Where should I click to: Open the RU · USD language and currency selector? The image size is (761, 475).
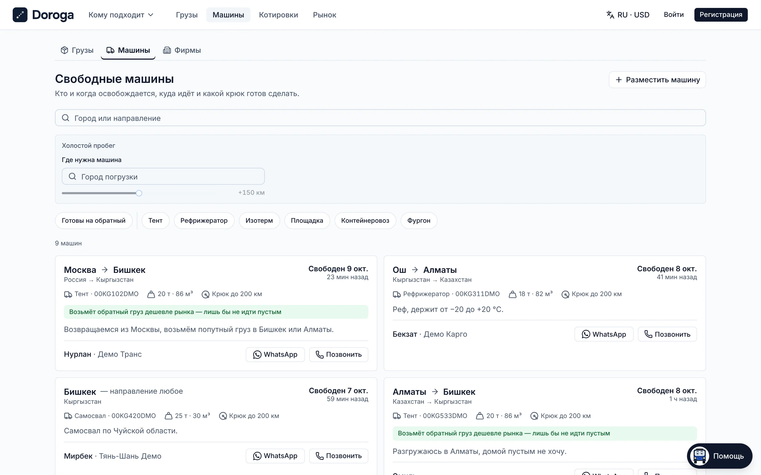[628, 15]
